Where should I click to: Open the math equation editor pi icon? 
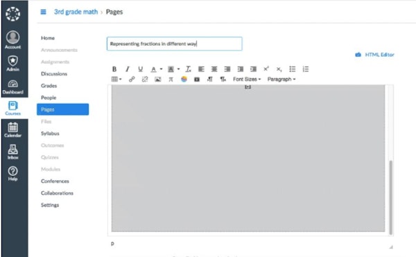click(x=171, y=79)
